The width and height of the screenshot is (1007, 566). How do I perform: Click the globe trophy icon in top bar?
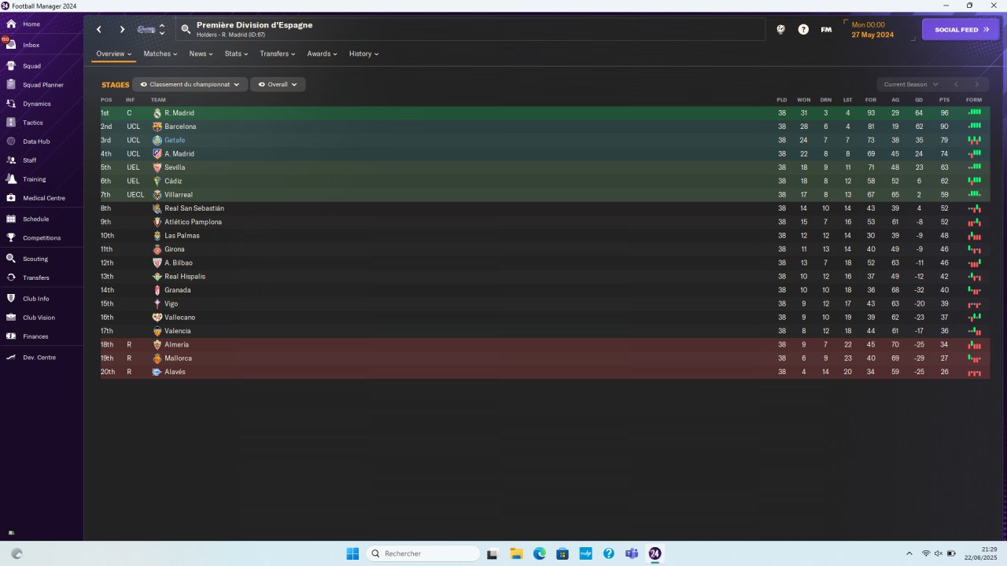click(x=780, y=29)
